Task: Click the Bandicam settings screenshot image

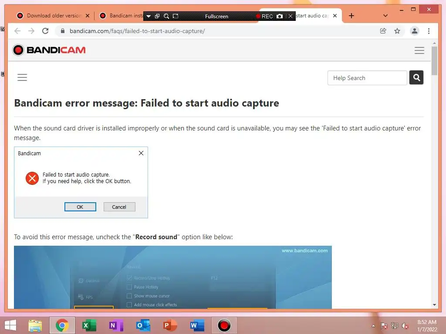Action: point(173,277)
